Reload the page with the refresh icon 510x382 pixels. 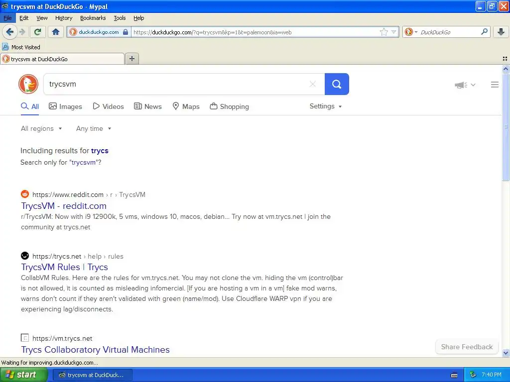coord(37,32)
